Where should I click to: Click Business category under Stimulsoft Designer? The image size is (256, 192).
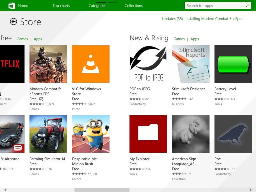tap(178, 104)
